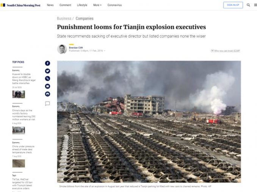Open the Lifestyle section
This screenshot has width=257, height=192.
pos(82,5)
